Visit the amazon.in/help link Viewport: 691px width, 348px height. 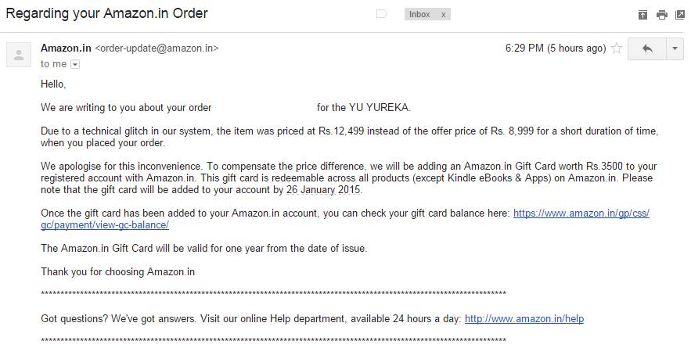(524, 318)
